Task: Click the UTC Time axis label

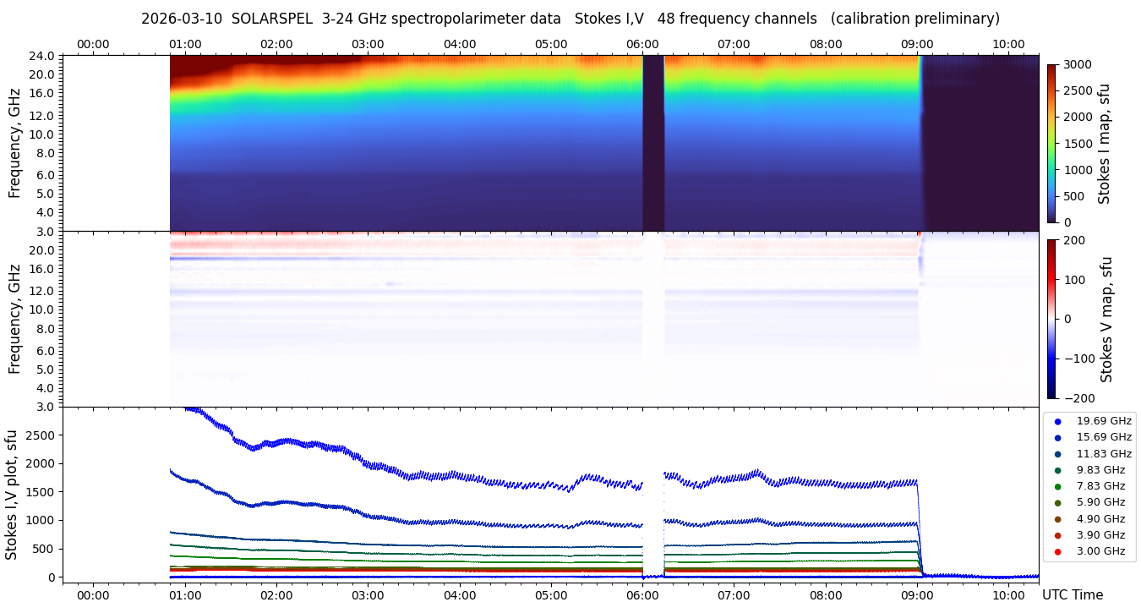Action: (1072, 595)
